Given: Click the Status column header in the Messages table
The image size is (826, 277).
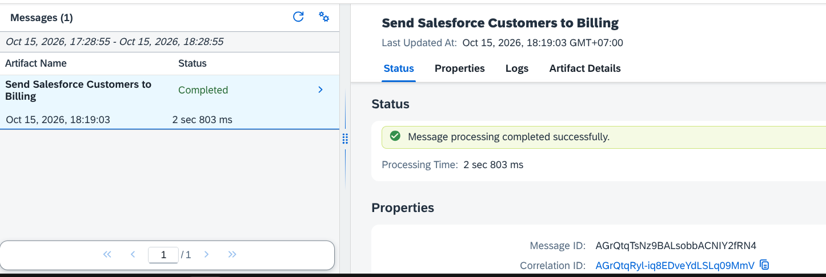Looking at the screenshot, I should click(193, 63).
